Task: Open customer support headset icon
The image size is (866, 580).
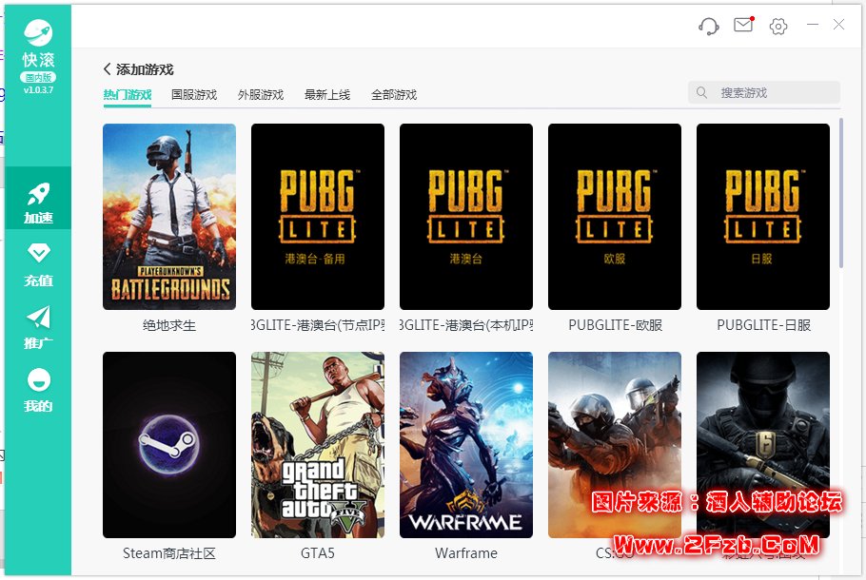Action: pos(709,26)
